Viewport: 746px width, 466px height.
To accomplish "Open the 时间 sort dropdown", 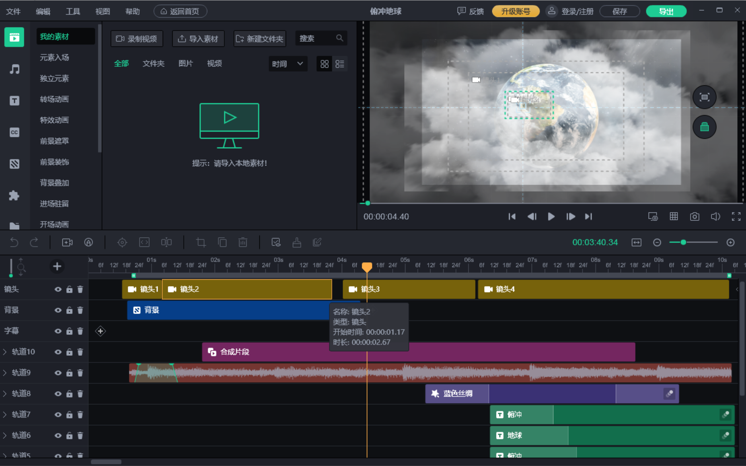I will [288, 64].
